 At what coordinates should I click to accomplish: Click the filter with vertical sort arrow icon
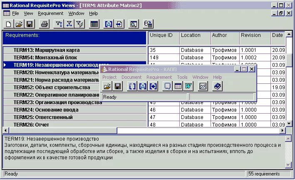click(59, 24)
